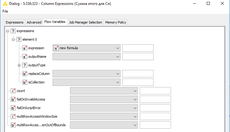Switch to the Expressions tab
The height and width of the screenshot is (132, 230).
point(14,22)
